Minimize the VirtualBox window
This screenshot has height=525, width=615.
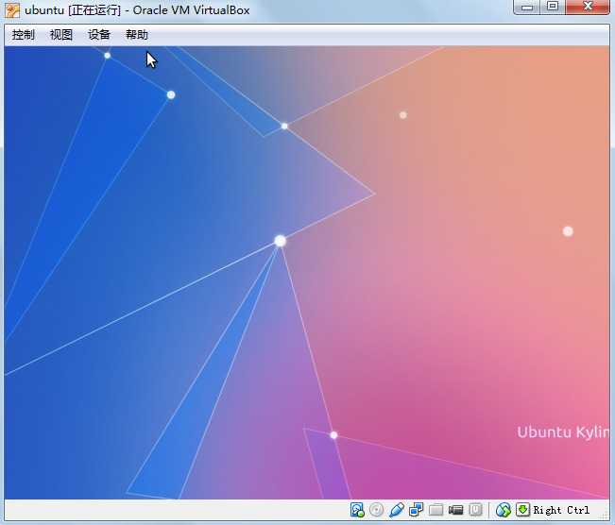click(x=527, y=7)
